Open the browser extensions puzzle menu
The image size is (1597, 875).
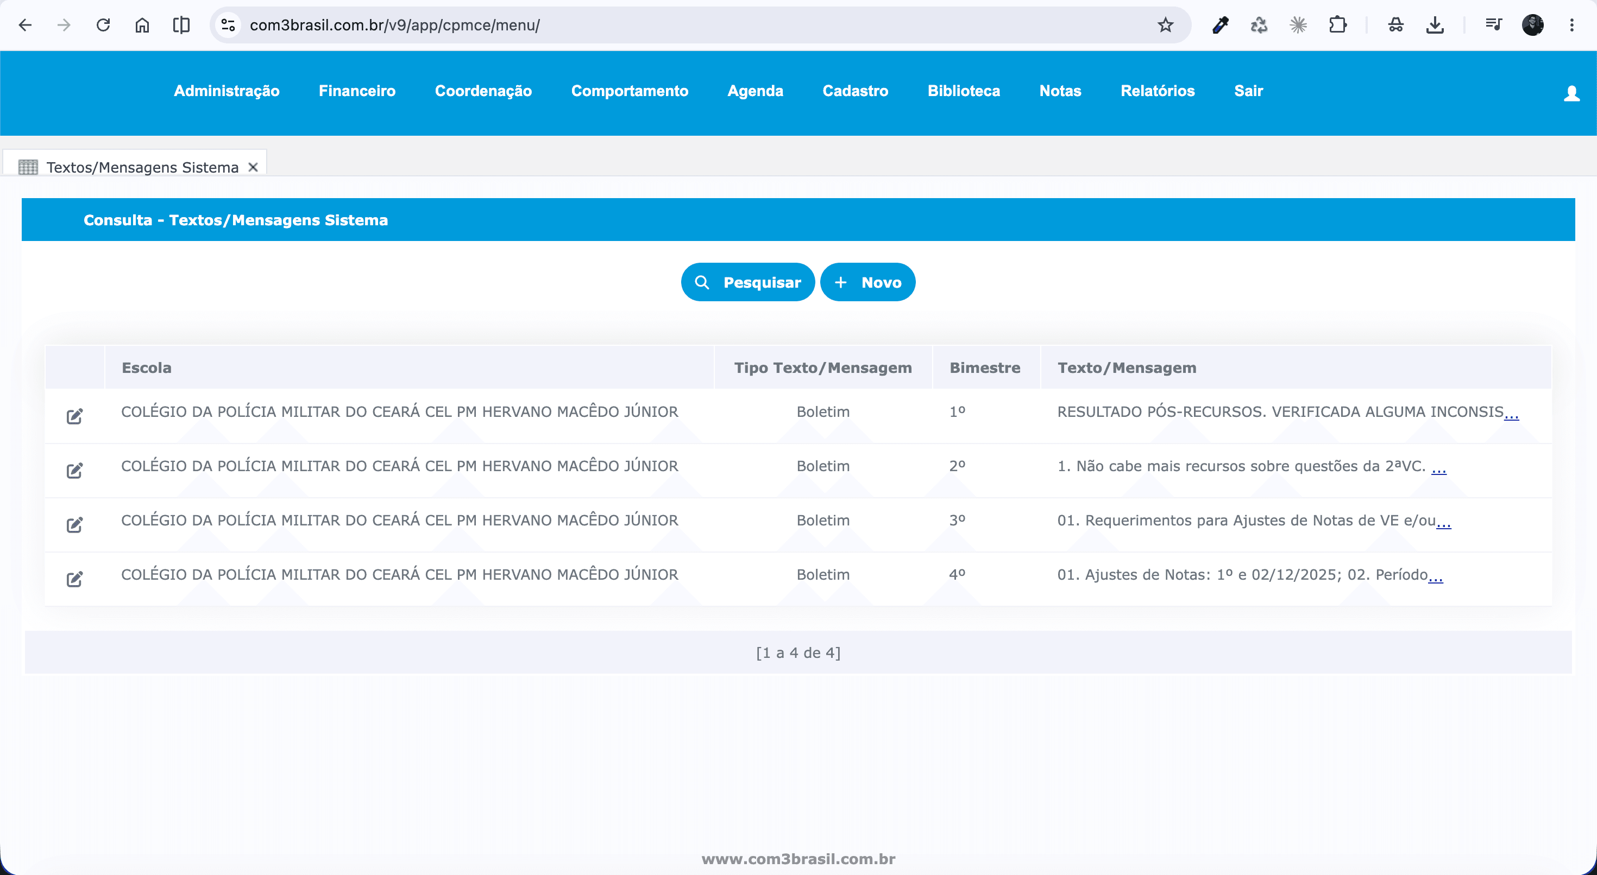(x=1337, y=25)
